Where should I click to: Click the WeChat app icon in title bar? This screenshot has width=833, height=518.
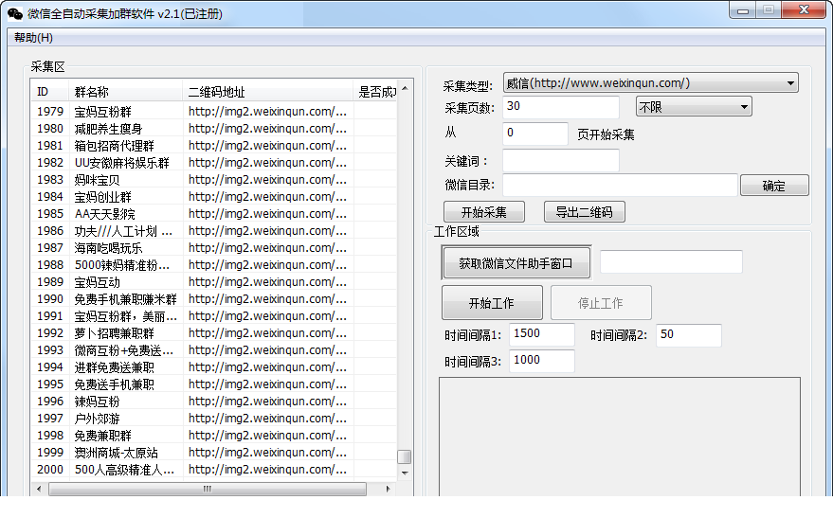click(x=15, y=14)
